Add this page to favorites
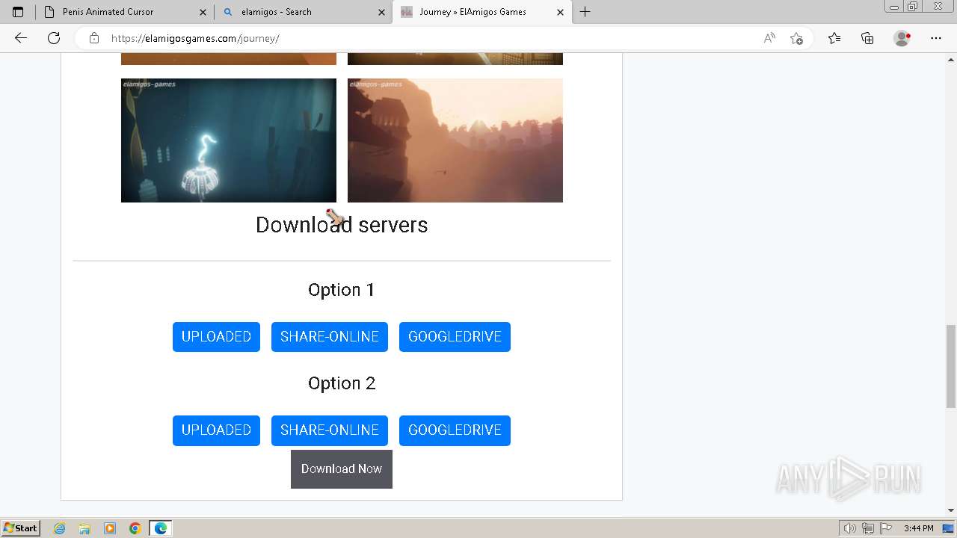This screenshot has height=538, width=957. 796,38
